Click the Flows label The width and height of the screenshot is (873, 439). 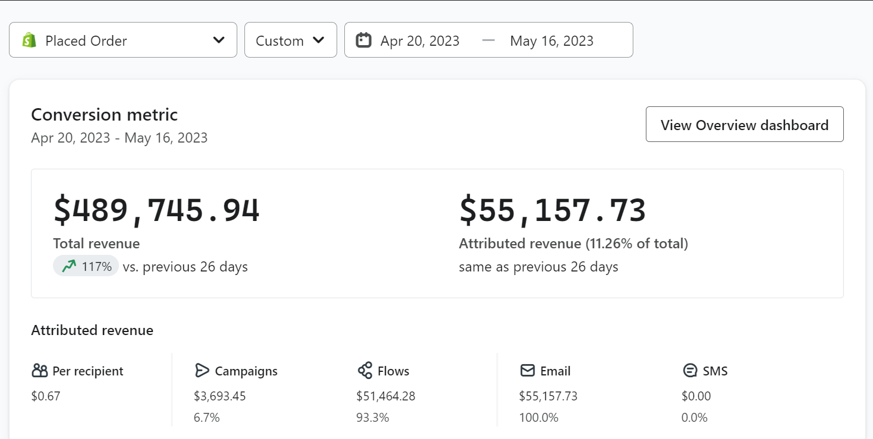point(394,371)
